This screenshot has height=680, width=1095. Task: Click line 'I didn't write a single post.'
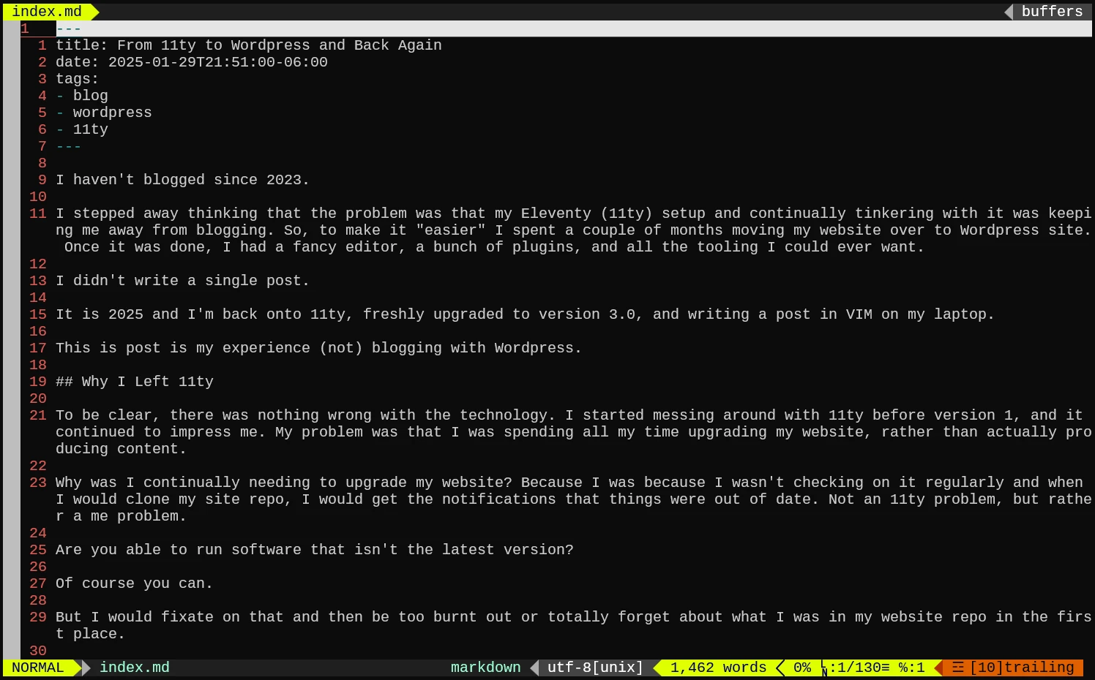point(183,281)
